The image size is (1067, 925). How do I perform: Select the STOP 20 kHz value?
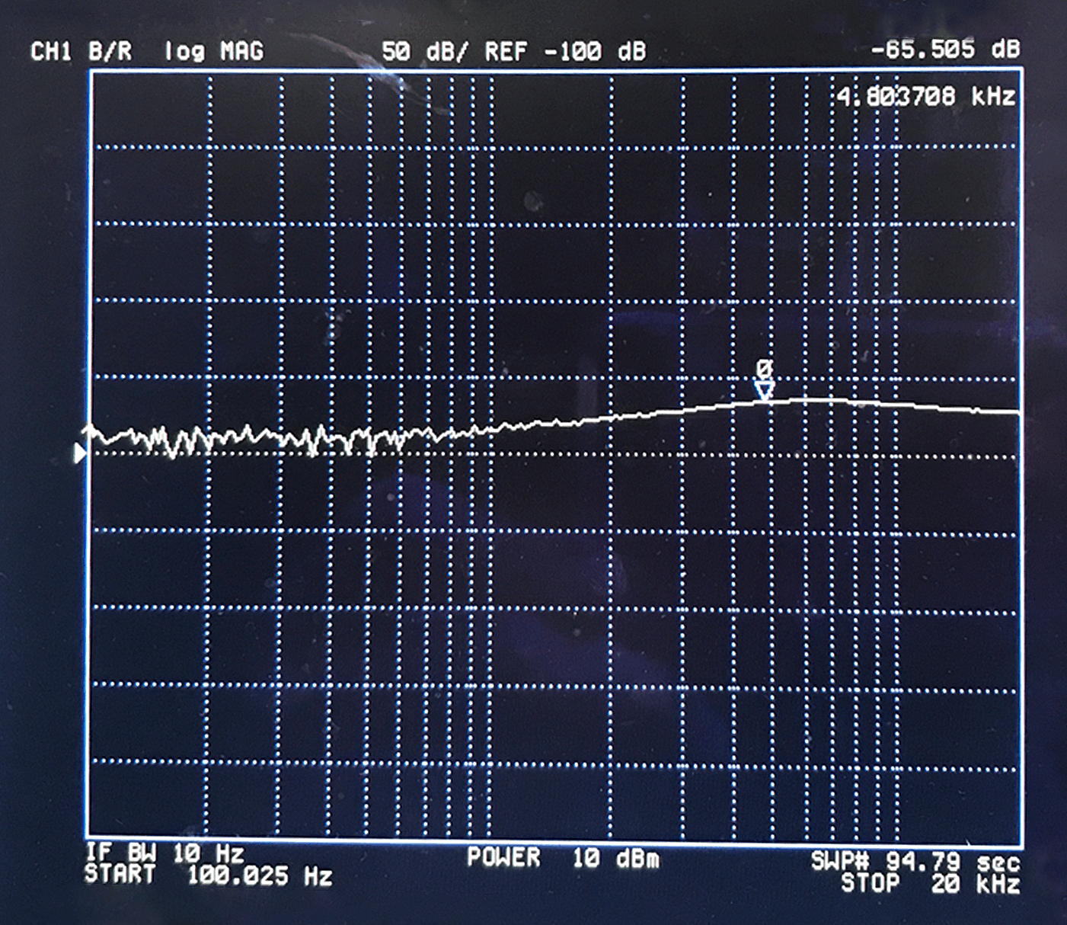930,883
